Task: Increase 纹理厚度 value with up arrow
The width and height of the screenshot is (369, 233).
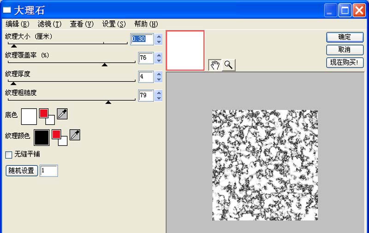Action: point(159,74)
